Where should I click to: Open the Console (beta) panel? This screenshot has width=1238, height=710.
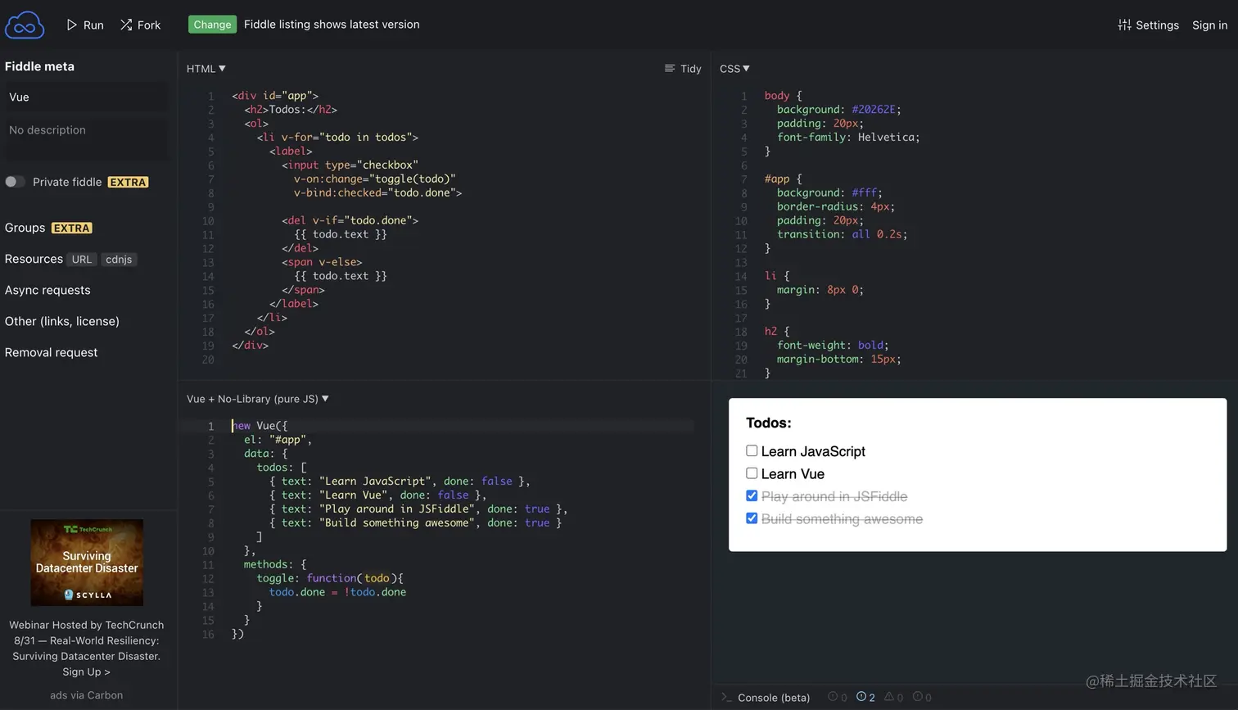click(766, 698)
